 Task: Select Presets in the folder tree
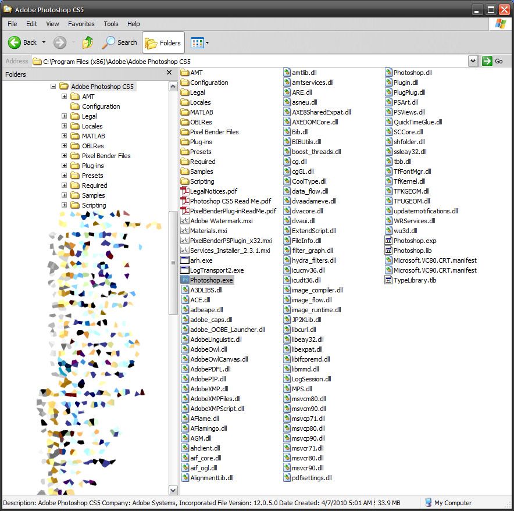92,176
